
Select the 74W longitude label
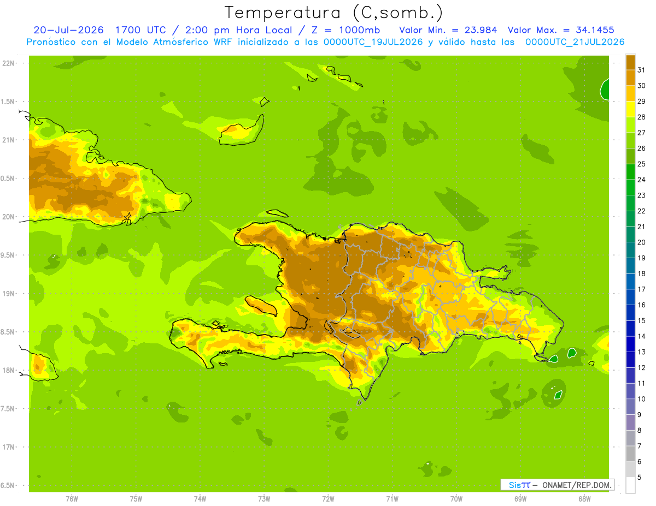[x=200, y=498]
